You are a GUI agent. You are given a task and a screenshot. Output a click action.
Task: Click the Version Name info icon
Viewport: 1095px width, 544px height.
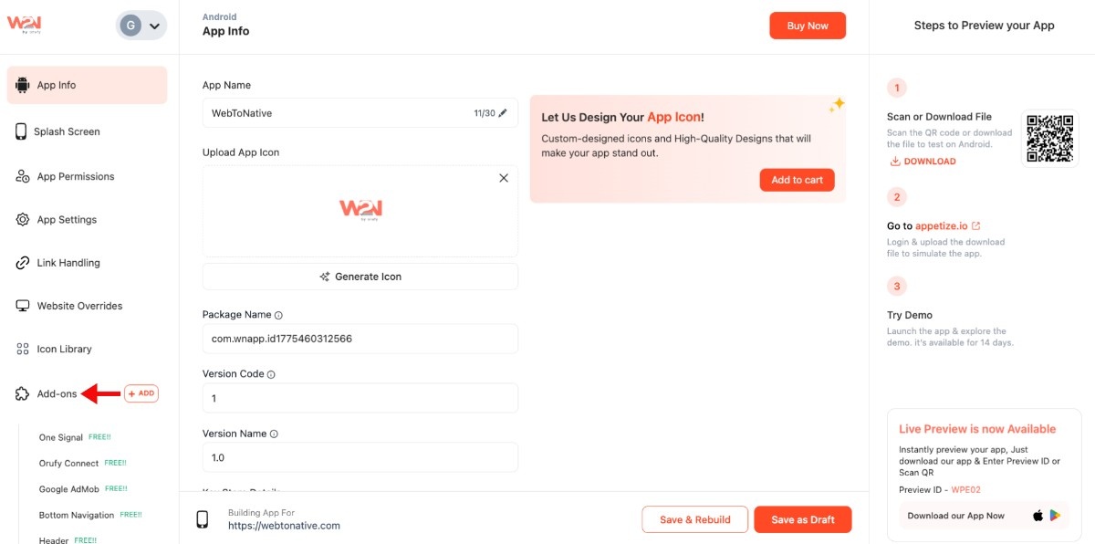(x=274, y=434)
